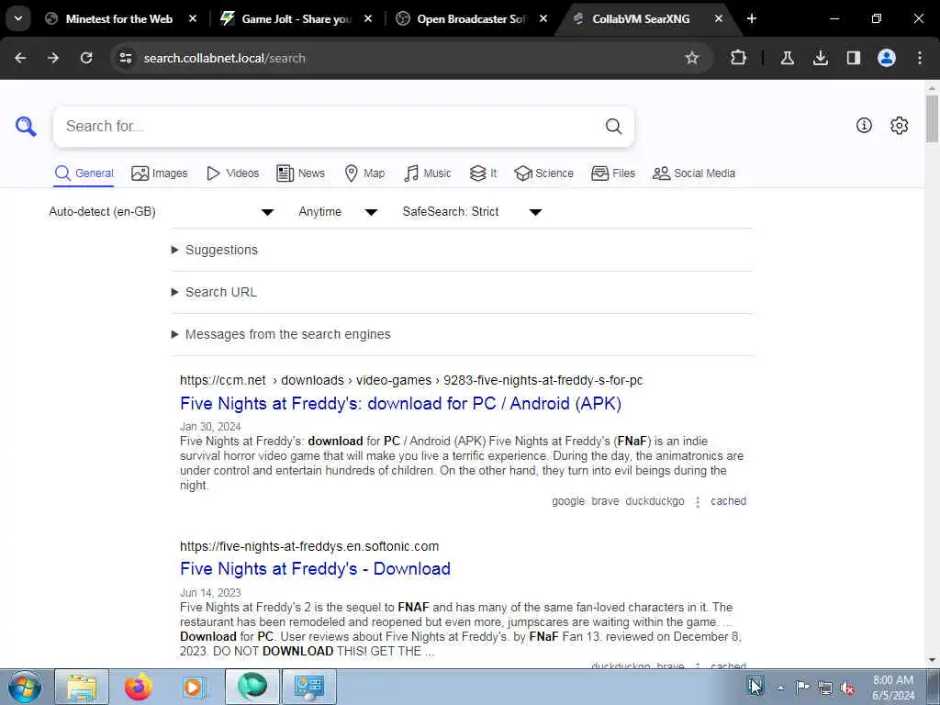
Task: Click the "duckduckgo" engine label on ccm.net result
Action: tap(655, 501)
